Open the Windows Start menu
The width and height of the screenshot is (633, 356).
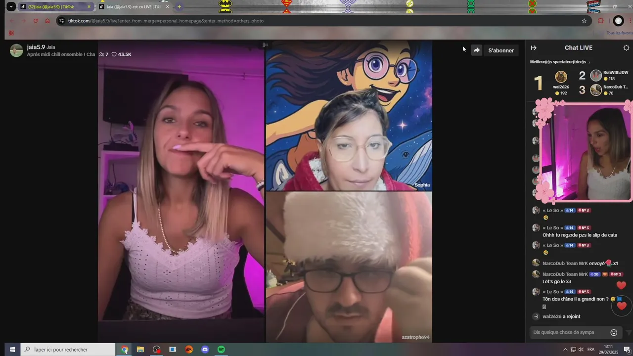coord(12,350)
